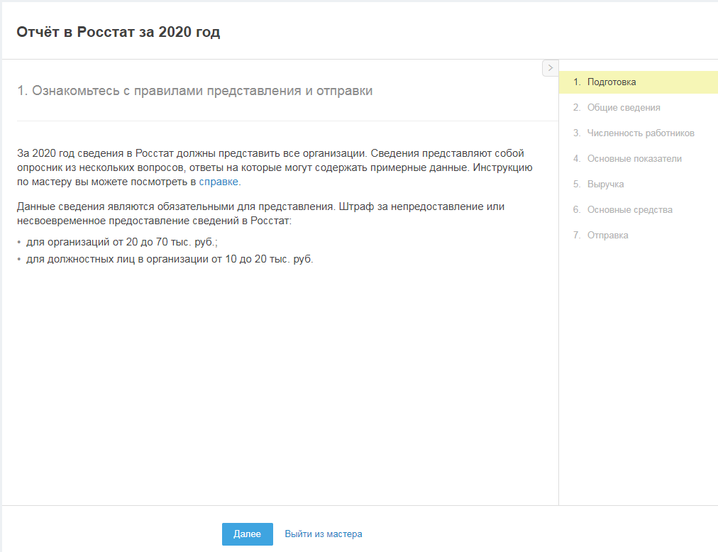Image resolution: width=718 pixels, height=552 pixels.
Task: Click heading Ознакомьтесь с правилами представления
Action: tap(195, 91)
